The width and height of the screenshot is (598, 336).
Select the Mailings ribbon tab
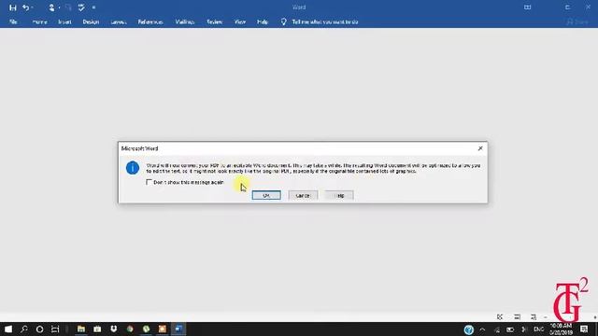coord(185,22)
